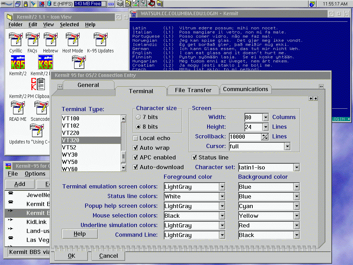Disable the Auto wrap checkbox

[x=136, y=148]
